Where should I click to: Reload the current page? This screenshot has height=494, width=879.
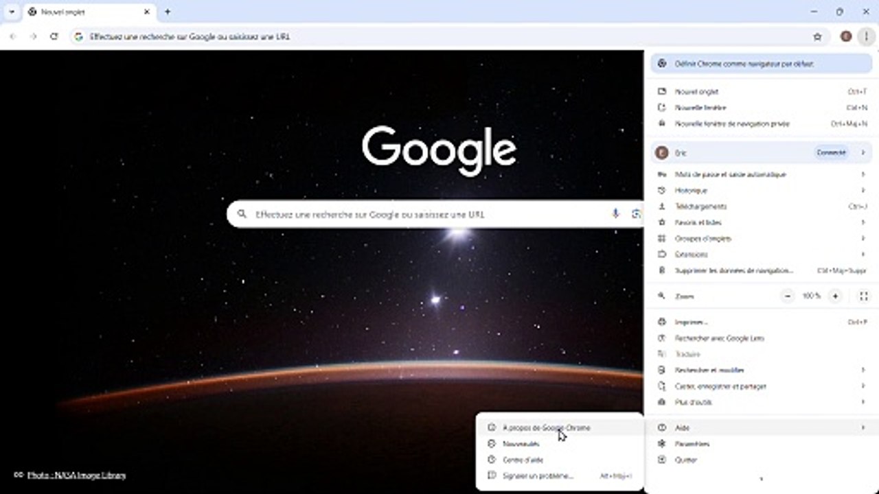pos(54,36)
